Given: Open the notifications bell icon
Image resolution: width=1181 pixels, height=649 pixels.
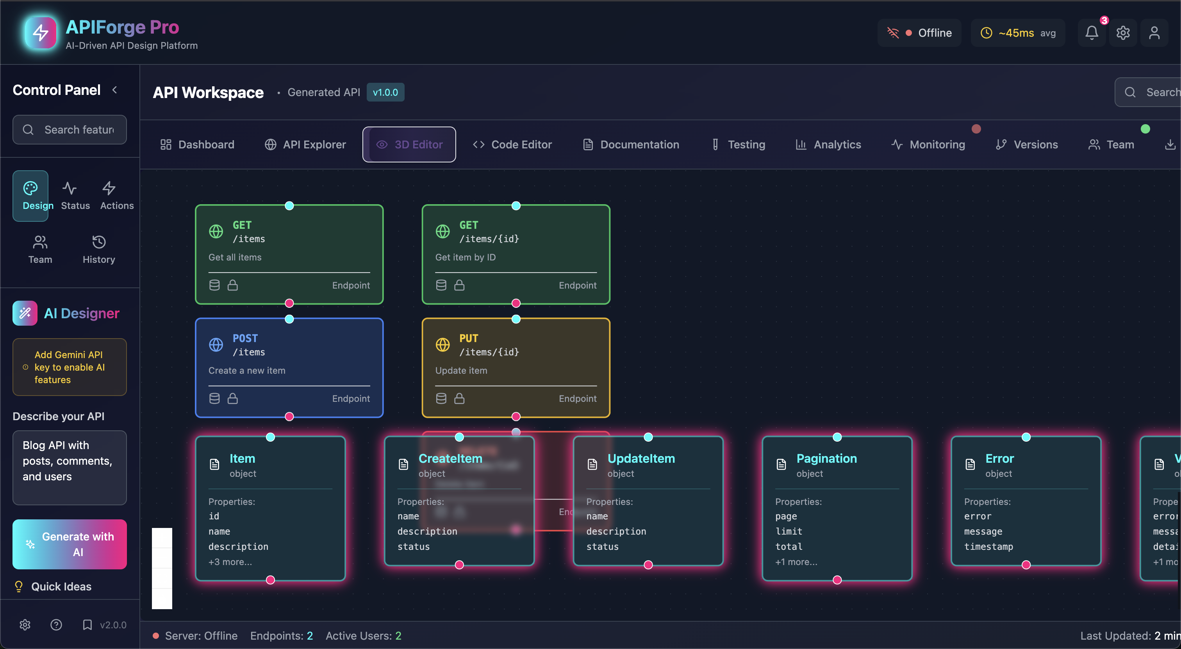Looking at the screenshot, I should pyautogui.click(x=1092, y=33).
